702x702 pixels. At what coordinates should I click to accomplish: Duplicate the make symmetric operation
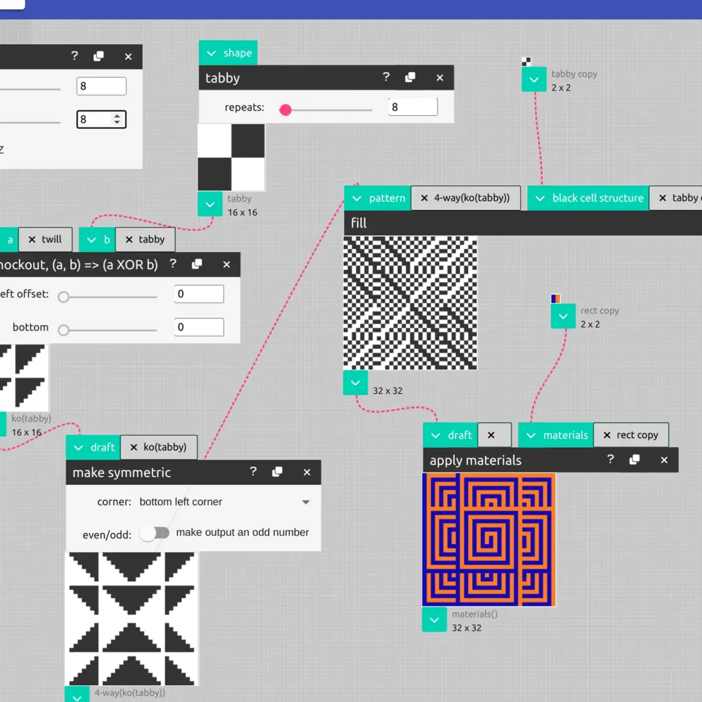(x=277, y=472)
